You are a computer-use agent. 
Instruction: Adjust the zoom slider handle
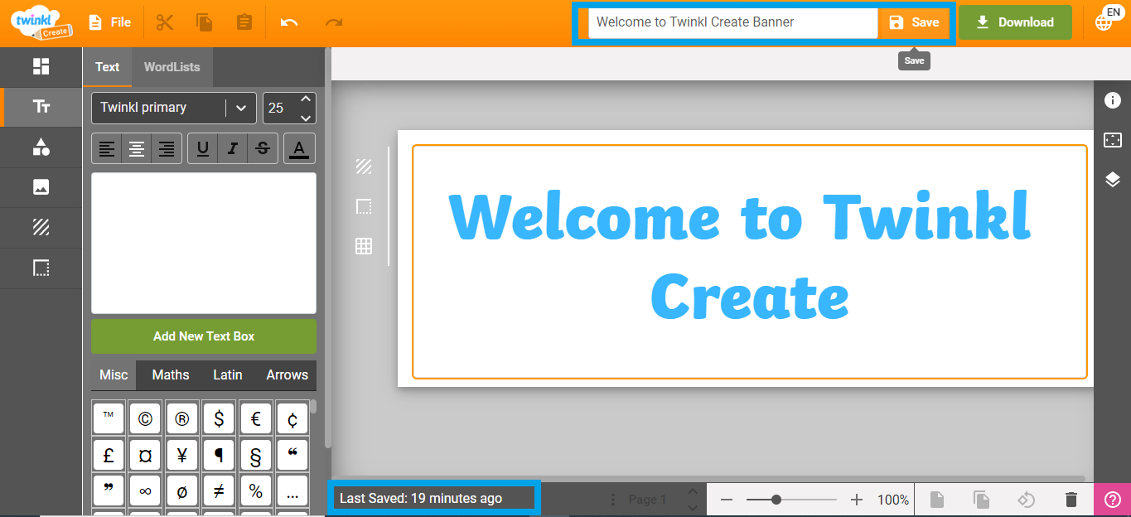776,500
